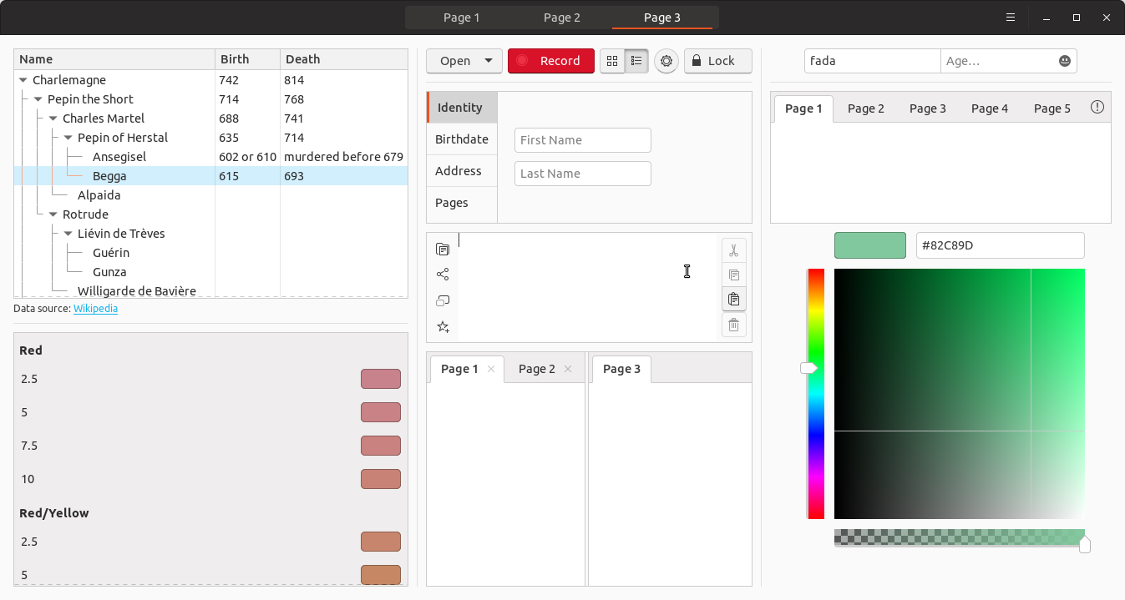Select the Red 2.5 color swatch

pyautogui.click(x=381, y=379)
